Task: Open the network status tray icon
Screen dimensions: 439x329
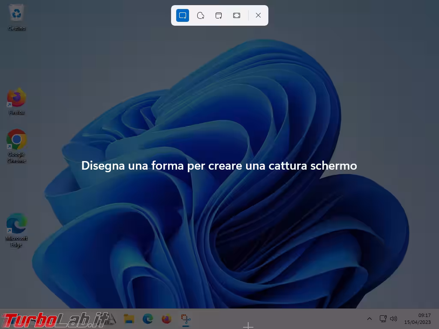Action: (383, 319)
